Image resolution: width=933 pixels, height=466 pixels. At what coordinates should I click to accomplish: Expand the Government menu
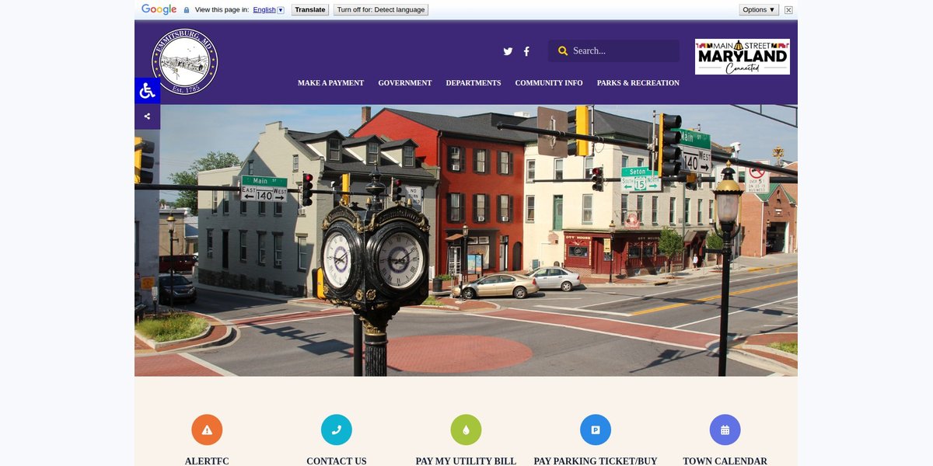tap(405, 83)
